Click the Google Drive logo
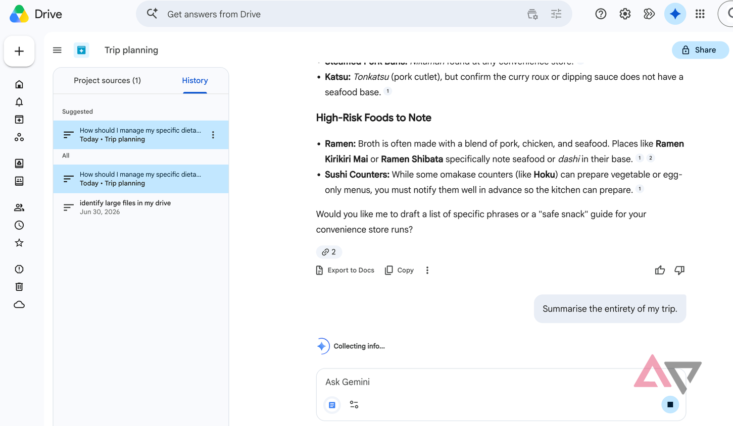The image size is (733, 426). pos(19,14)
